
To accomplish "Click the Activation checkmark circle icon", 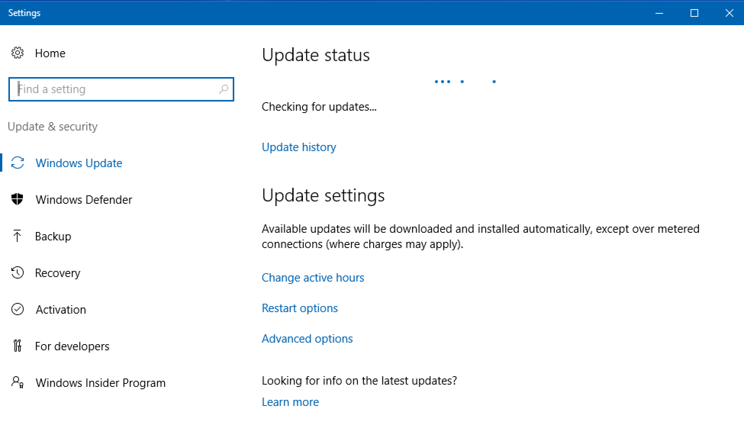I will pos(18,309).
